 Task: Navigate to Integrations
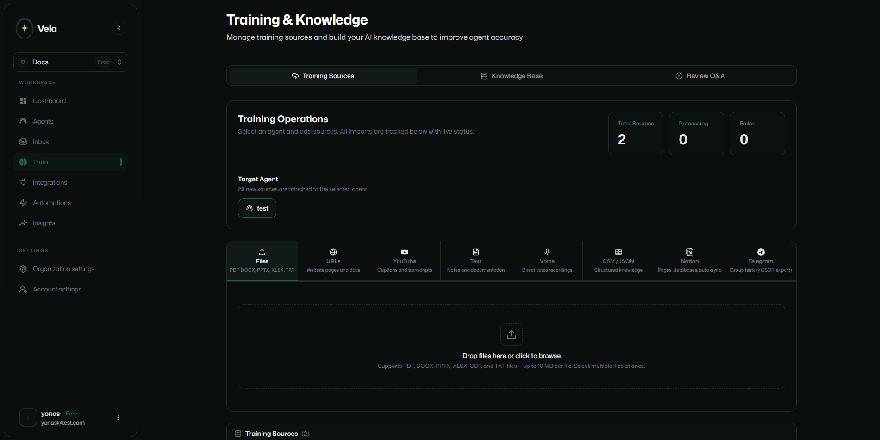[x=70, y=182]
